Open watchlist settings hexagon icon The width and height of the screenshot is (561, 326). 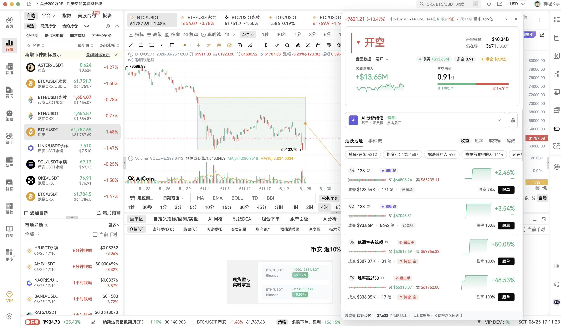click(x=108, y=26)
